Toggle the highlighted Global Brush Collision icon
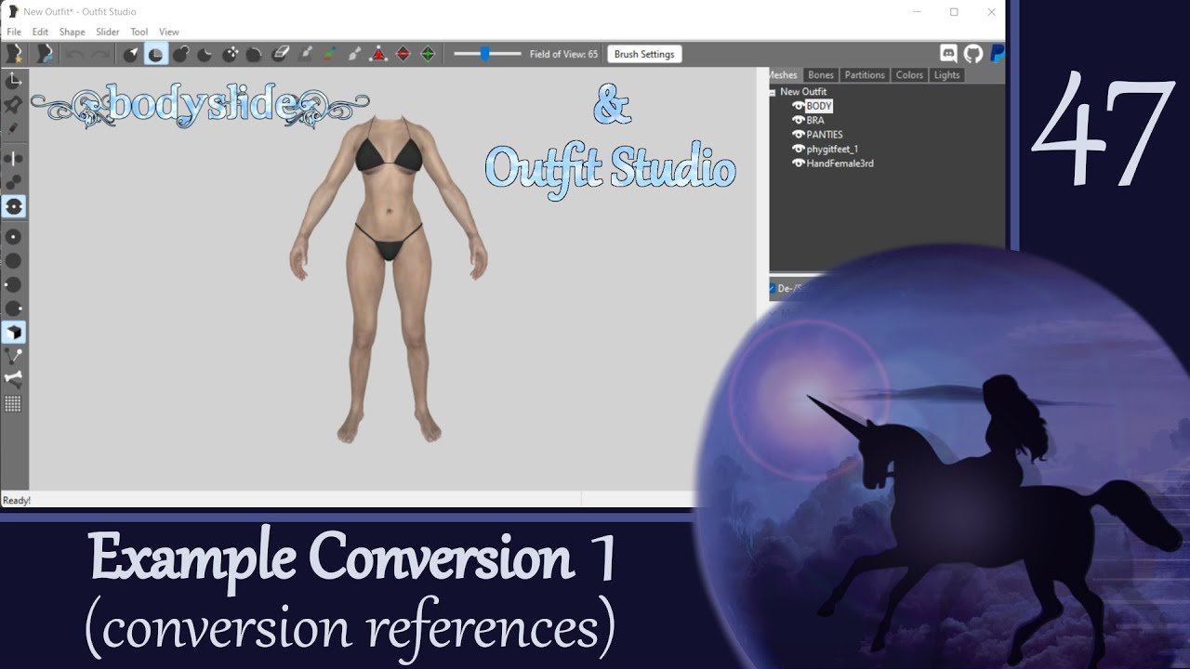The width and height of the screenshot is (1190, 669). [13, 206]
